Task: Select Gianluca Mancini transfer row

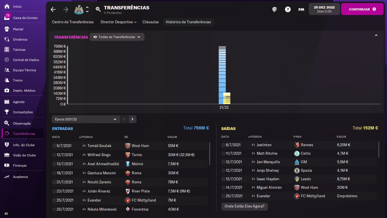Action: point(130,173)
